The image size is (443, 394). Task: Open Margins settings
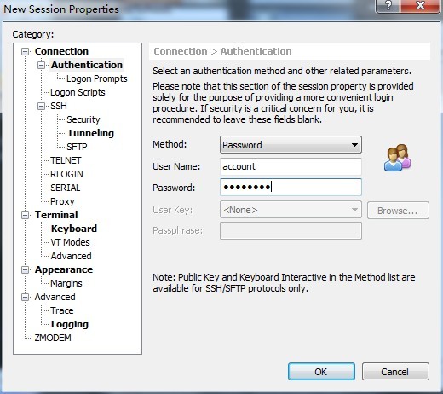(66, 283)
